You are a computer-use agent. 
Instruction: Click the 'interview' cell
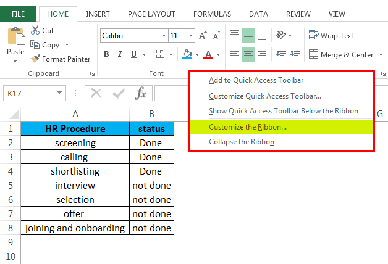point(75,186)
